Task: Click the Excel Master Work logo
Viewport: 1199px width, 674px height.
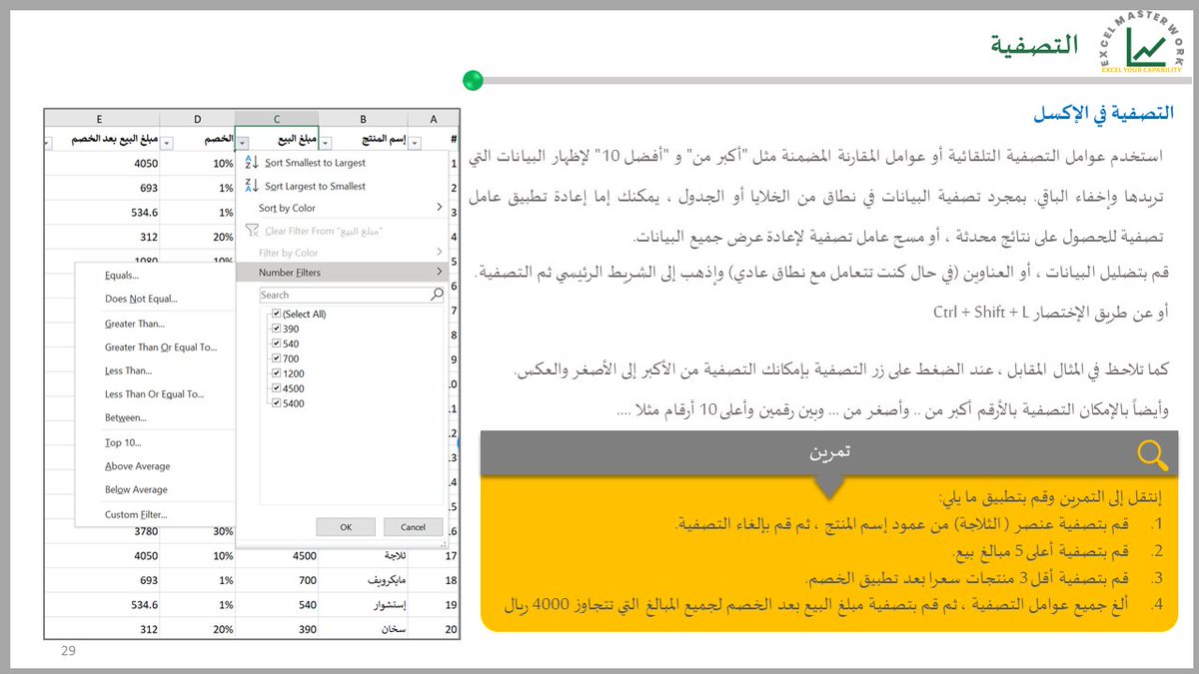Action: 1143,42
